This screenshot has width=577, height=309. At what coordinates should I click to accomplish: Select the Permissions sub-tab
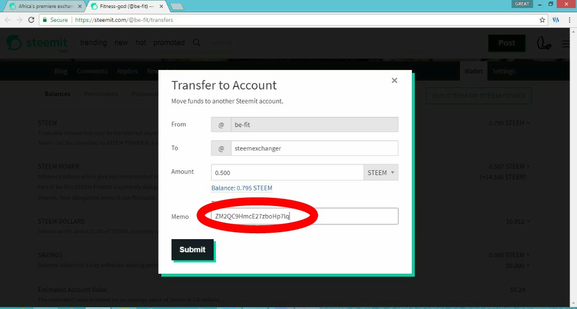101,94
